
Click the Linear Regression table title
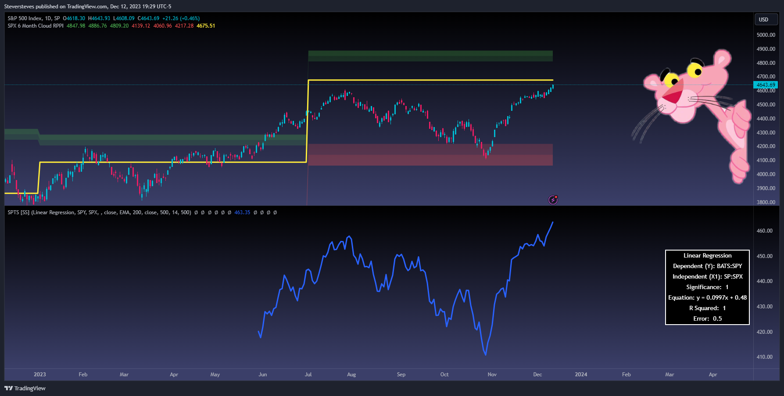[708, 255]
